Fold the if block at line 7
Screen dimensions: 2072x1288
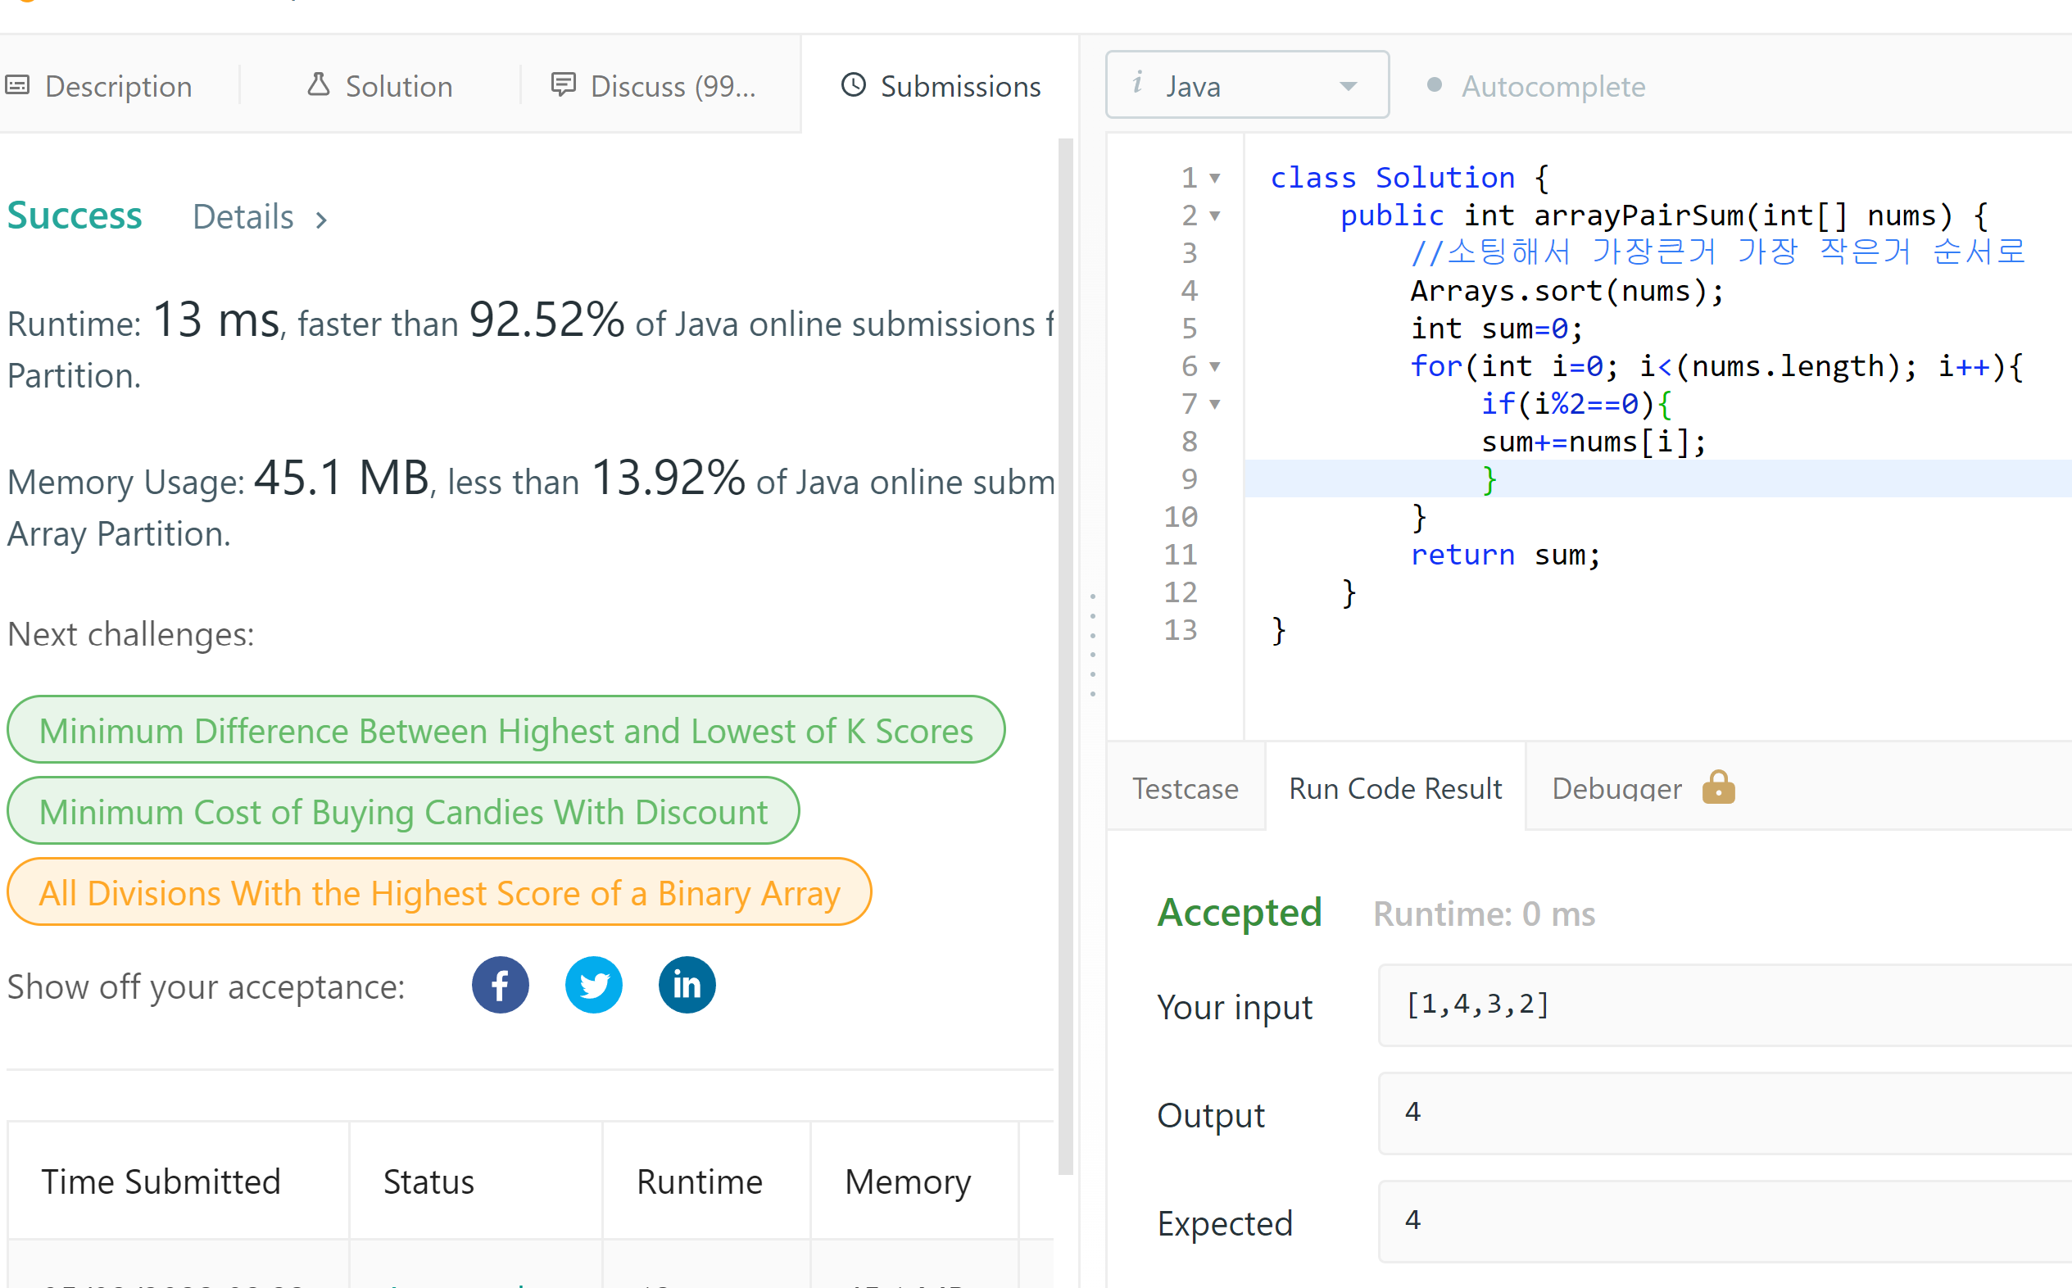(1215, 404)
